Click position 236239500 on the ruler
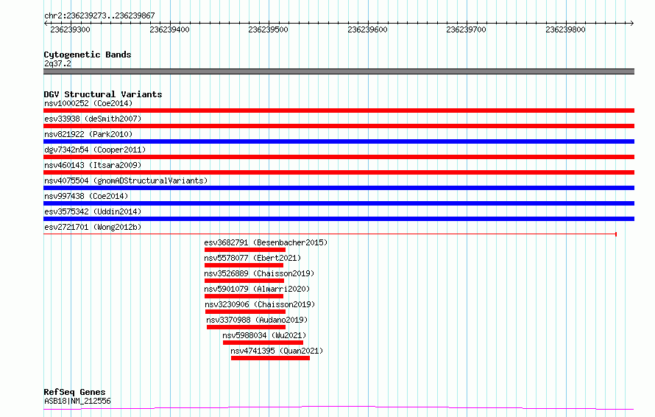655x417 pixels. point(269,24)
